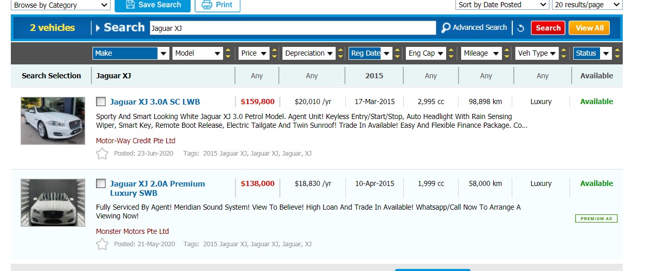The width and height of the screenshot is (646, 271).
Task: Open the Make filter dropdown
Action: [131, 53]
